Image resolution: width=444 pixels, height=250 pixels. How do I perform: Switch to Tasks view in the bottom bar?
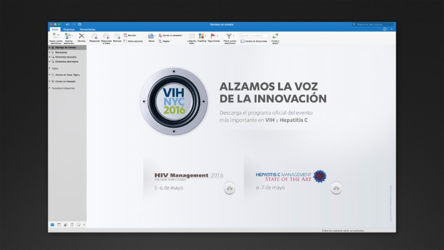72,225
